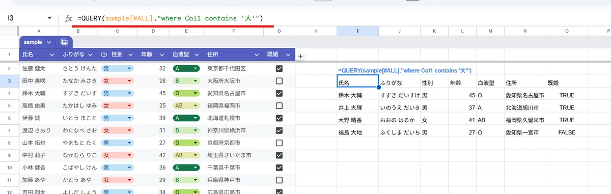Select column header H
This screenshot has height=194, width=611.
click(316, 32)
